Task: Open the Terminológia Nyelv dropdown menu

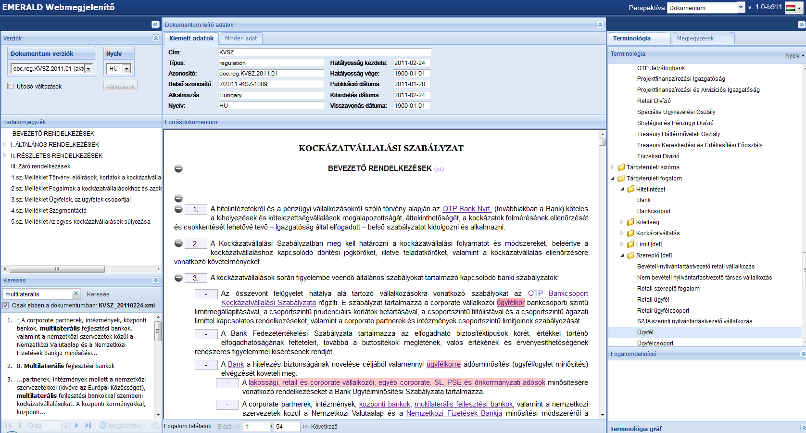Action: click(x=794, y=56)
